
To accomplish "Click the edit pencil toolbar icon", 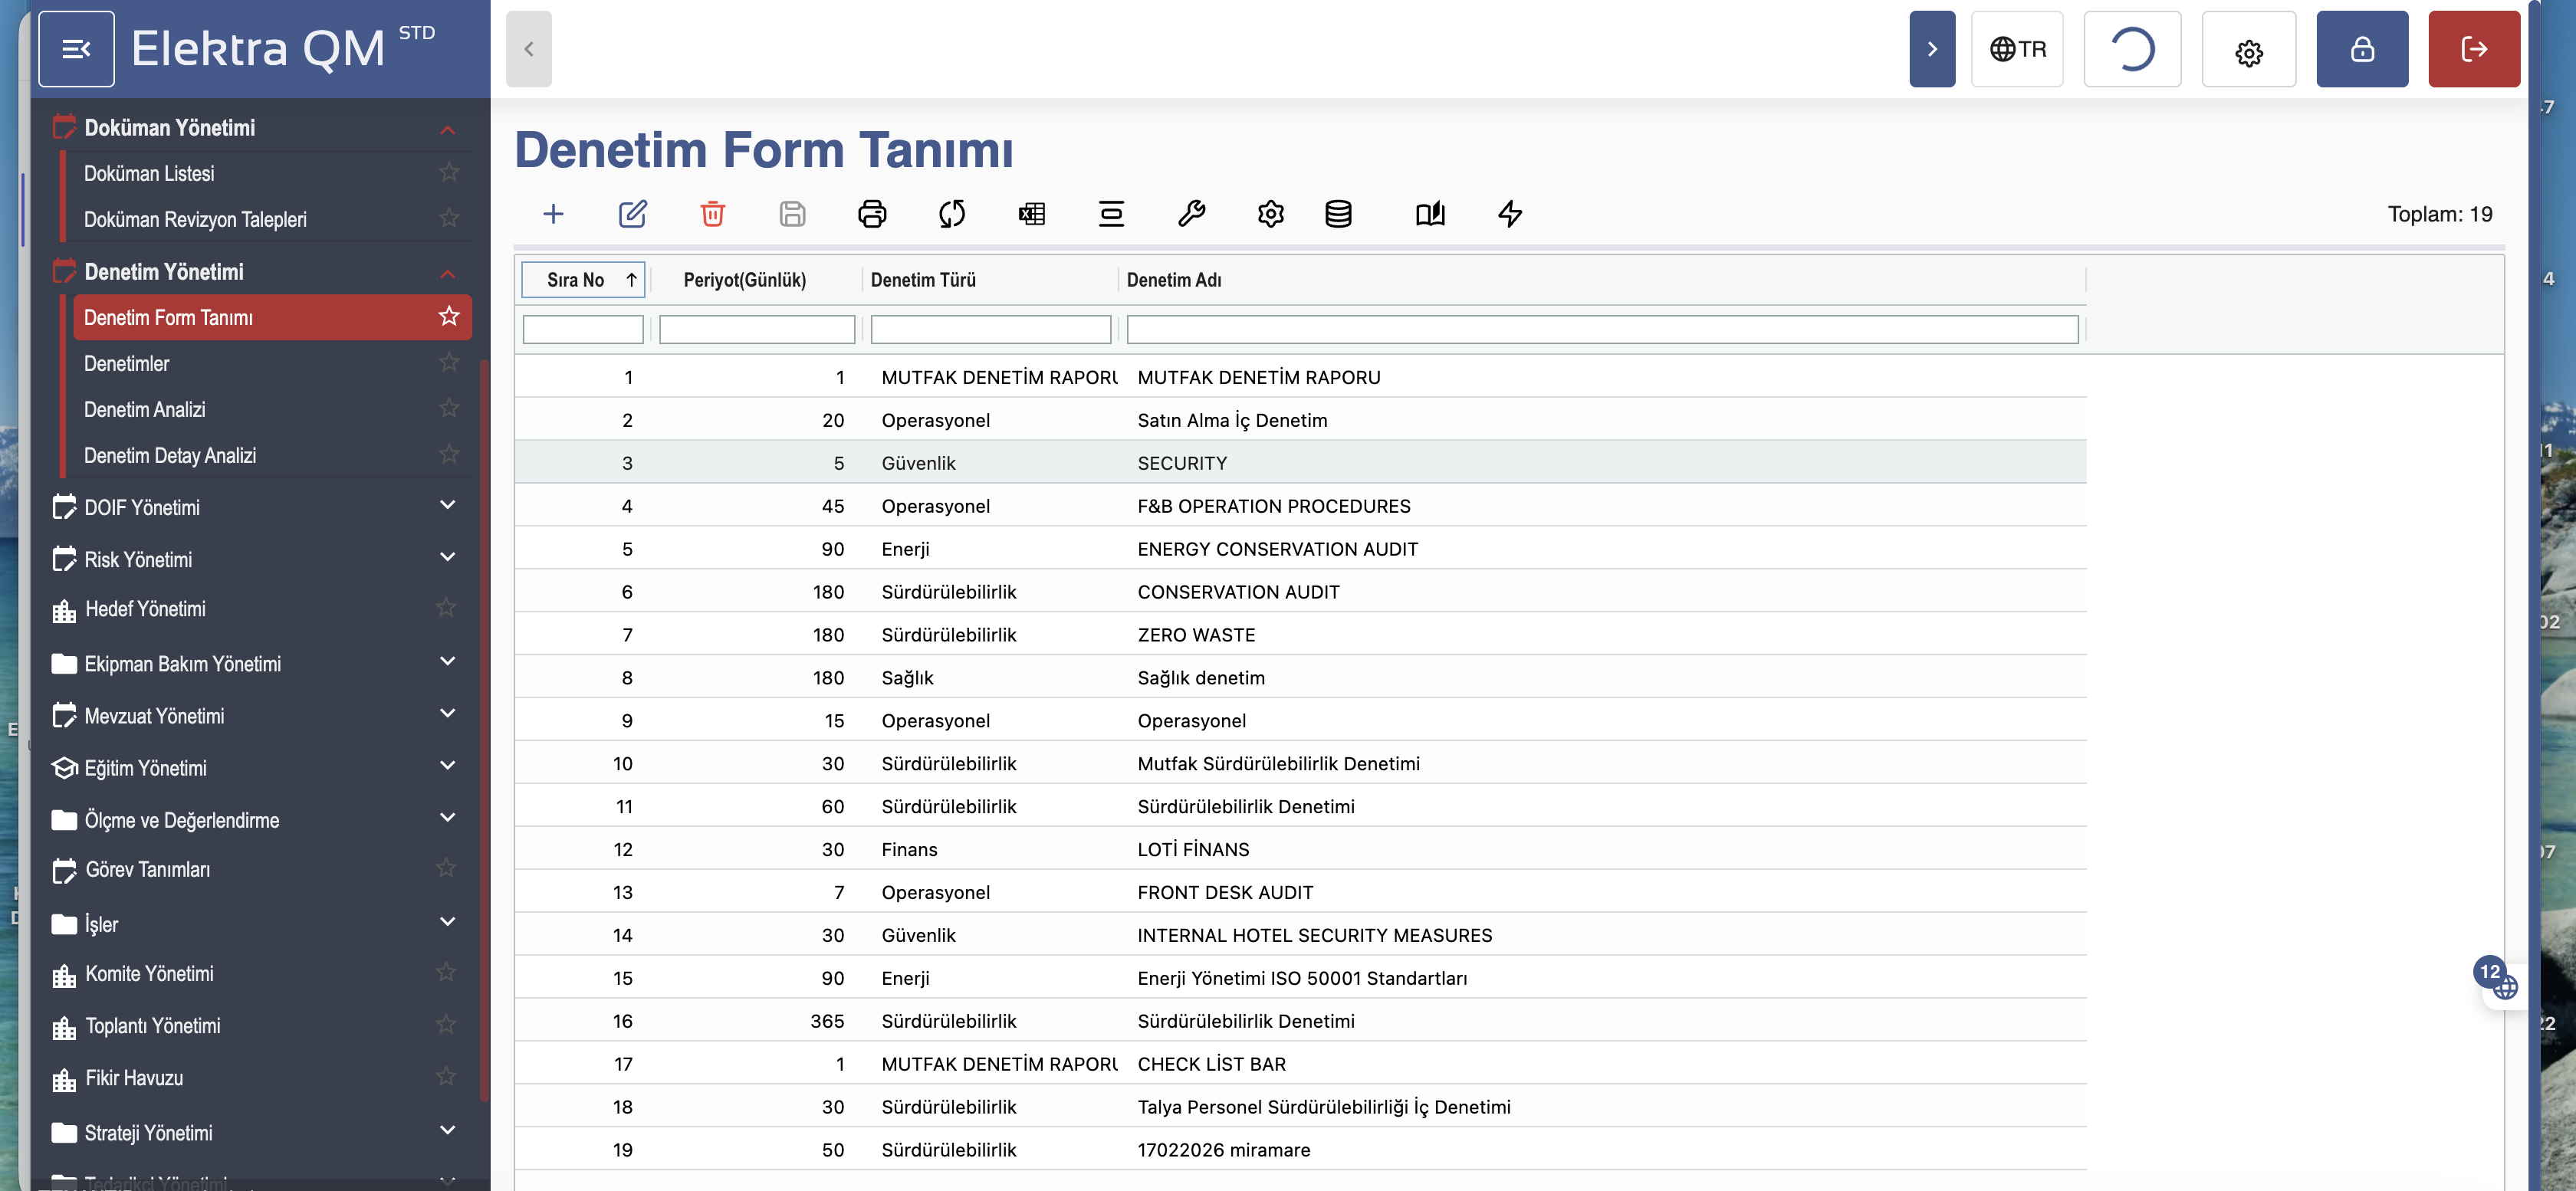I will 632,214.
